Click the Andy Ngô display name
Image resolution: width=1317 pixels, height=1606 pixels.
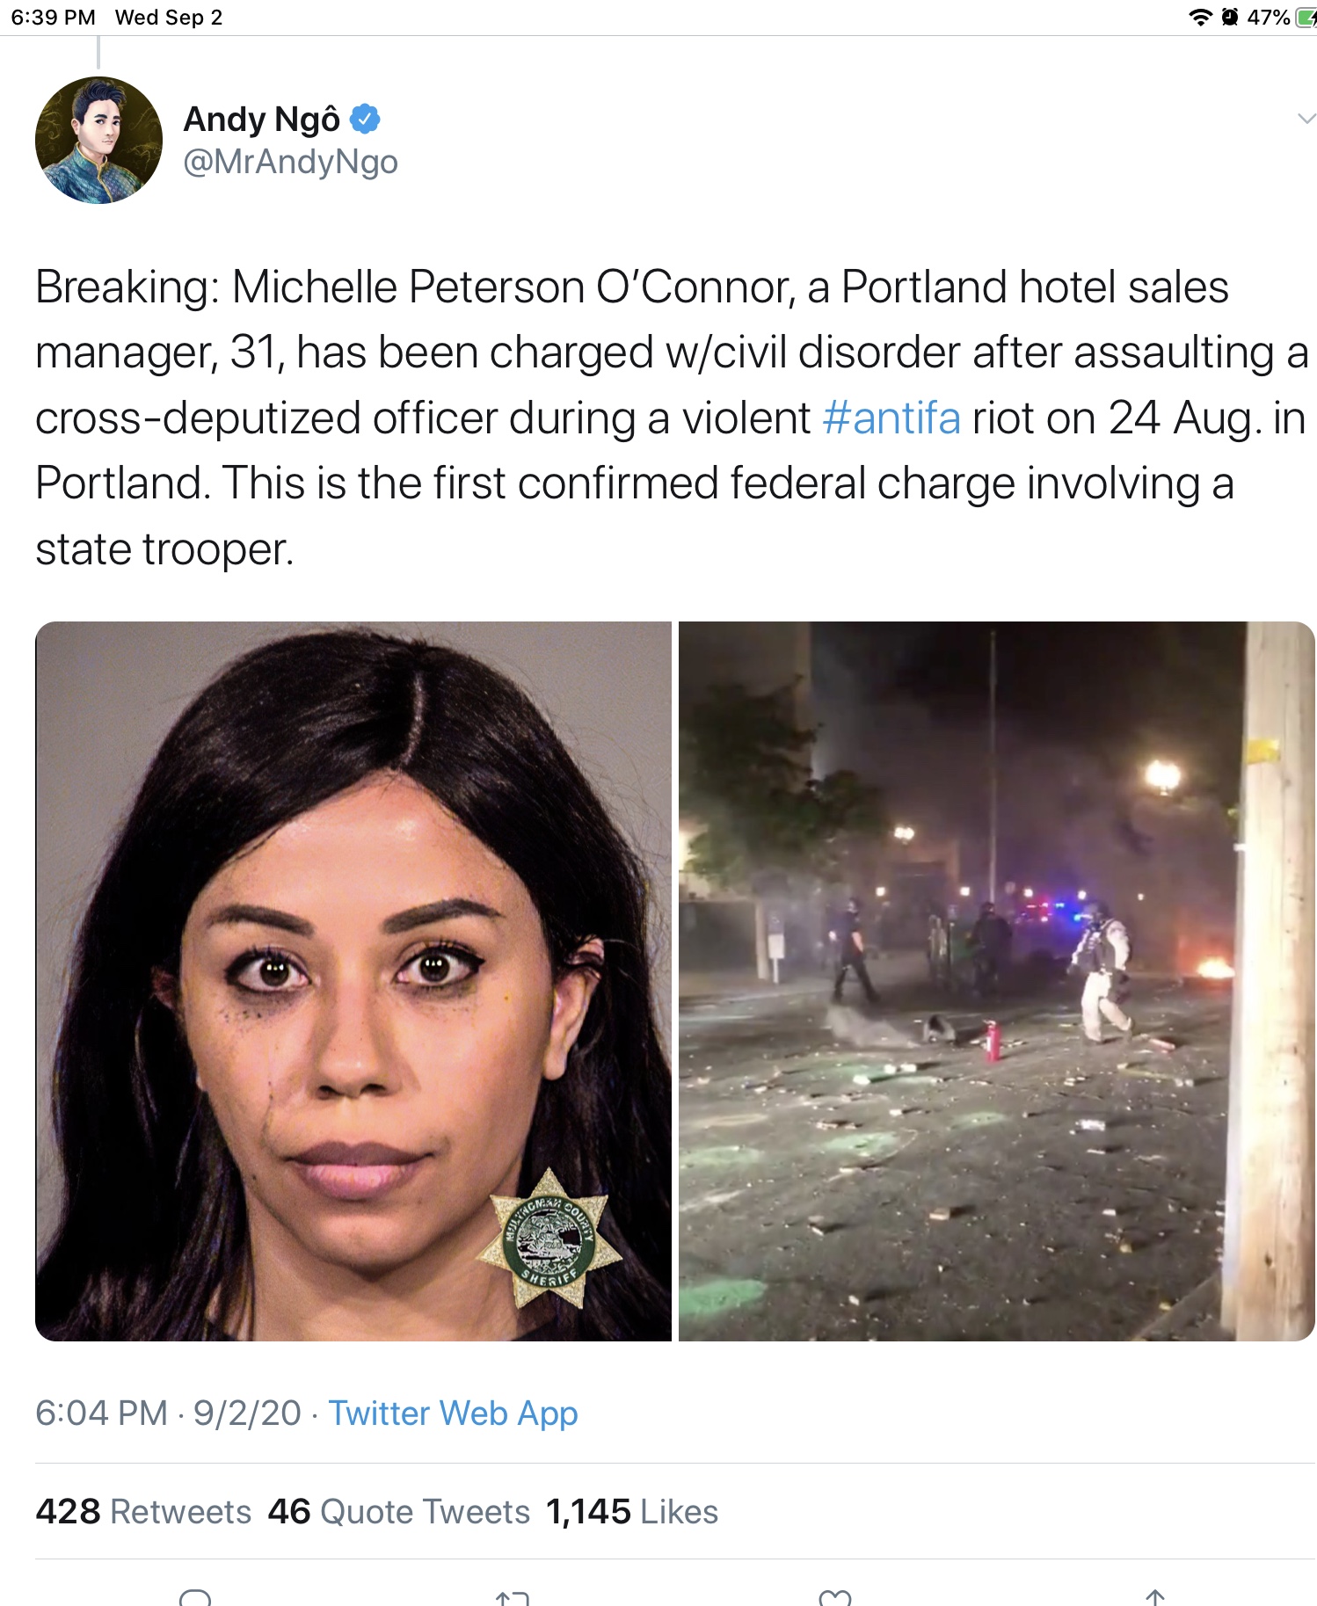pyautogui.click(x=261, y=119)
